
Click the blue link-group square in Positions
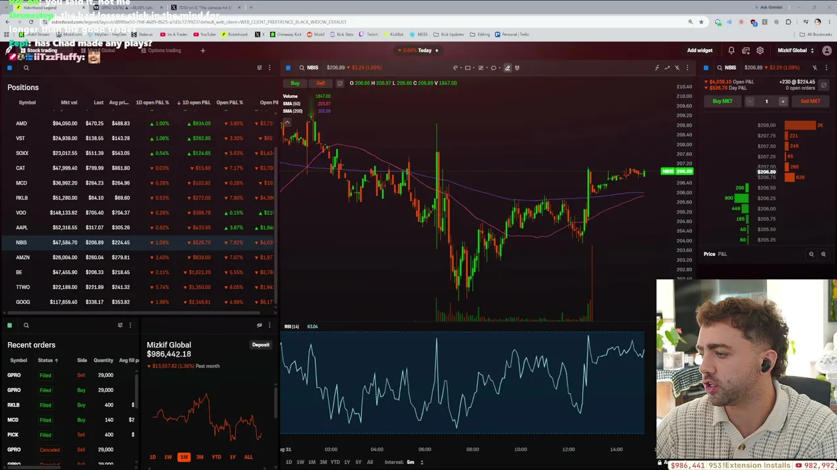(10, 68)
